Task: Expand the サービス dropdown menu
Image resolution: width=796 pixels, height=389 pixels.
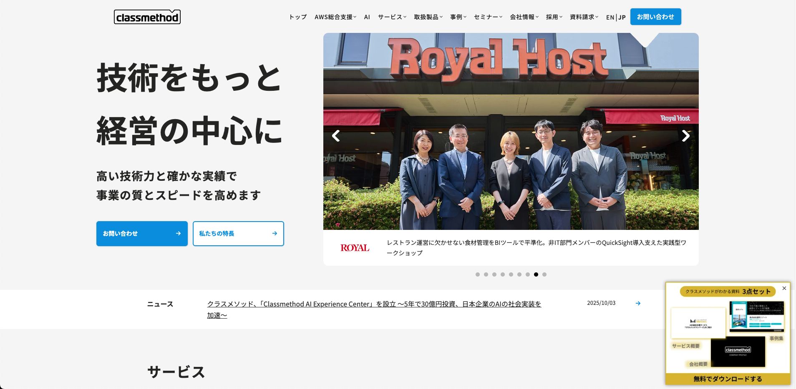Action: coord(392,17)
